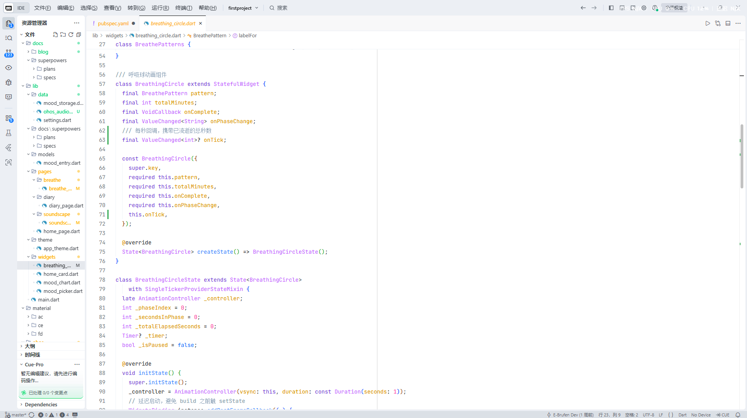Toggle secondary sidebar layout icon

(633, 8)
